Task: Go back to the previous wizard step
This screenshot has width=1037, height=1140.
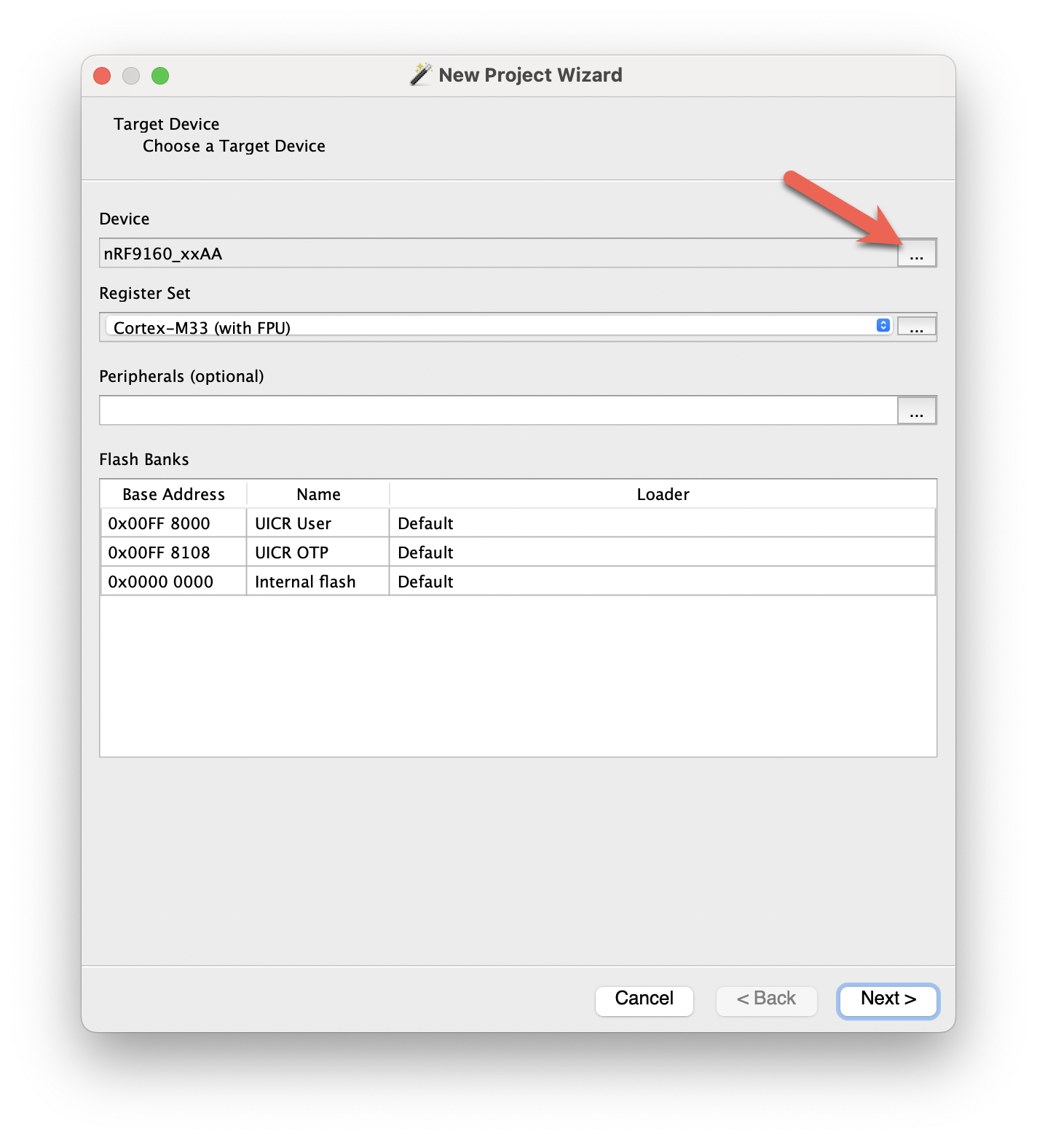Action: [766, 1000]
